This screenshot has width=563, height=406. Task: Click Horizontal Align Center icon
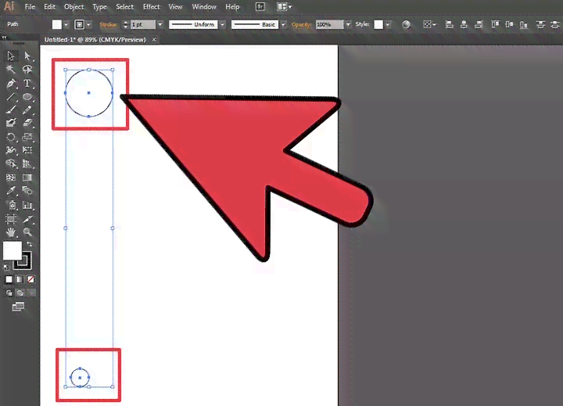point(464,24)
